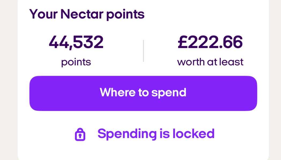Click the pound sign in £222.66
Image resolution: width=281 pixels, height=160 pixels.
coord(182,42)
